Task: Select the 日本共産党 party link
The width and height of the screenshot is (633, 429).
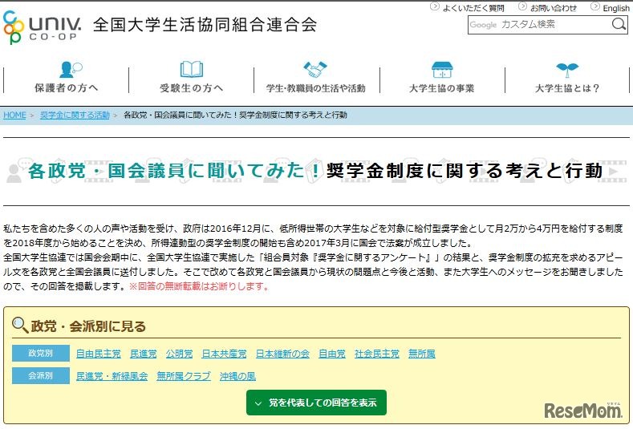Action: 224,354
